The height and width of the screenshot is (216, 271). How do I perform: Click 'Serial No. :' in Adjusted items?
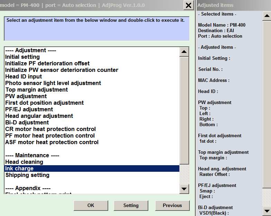(x=211, y=69)
